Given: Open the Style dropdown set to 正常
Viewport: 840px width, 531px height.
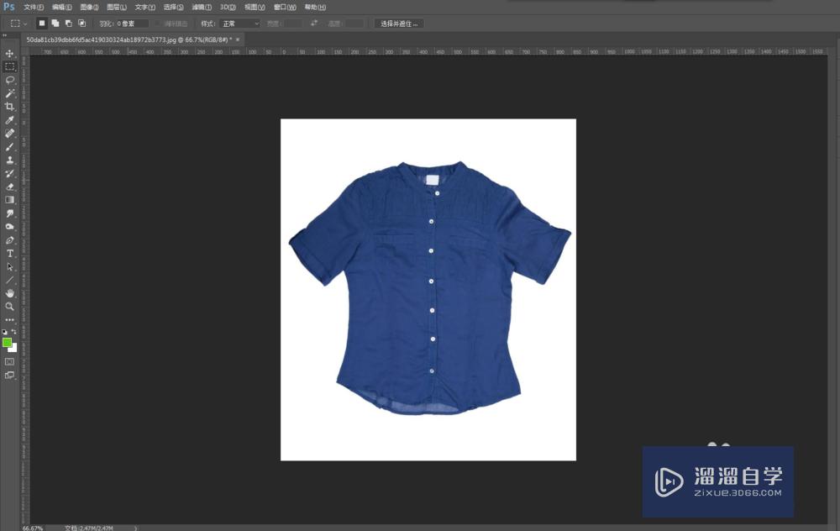Looking at the screenshot, I should 240,24.
